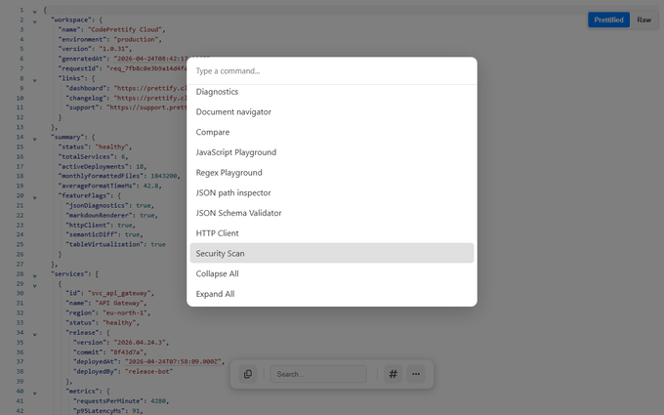The image size is (664, 415).
Task: Open JavaScript Playground command
Action: [x=332, y=152]
